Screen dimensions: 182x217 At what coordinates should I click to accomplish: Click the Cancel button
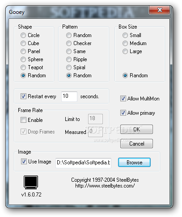(136, 144)
